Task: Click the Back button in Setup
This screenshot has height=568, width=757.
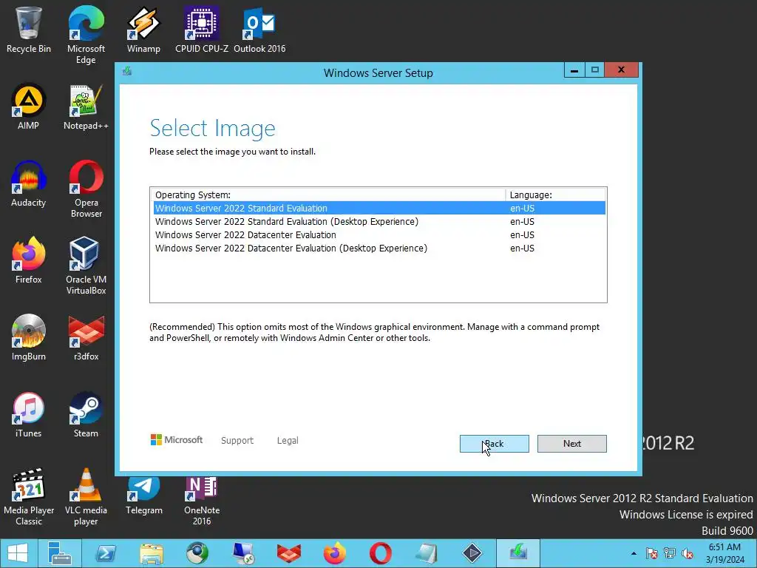Action: [495, 444]
